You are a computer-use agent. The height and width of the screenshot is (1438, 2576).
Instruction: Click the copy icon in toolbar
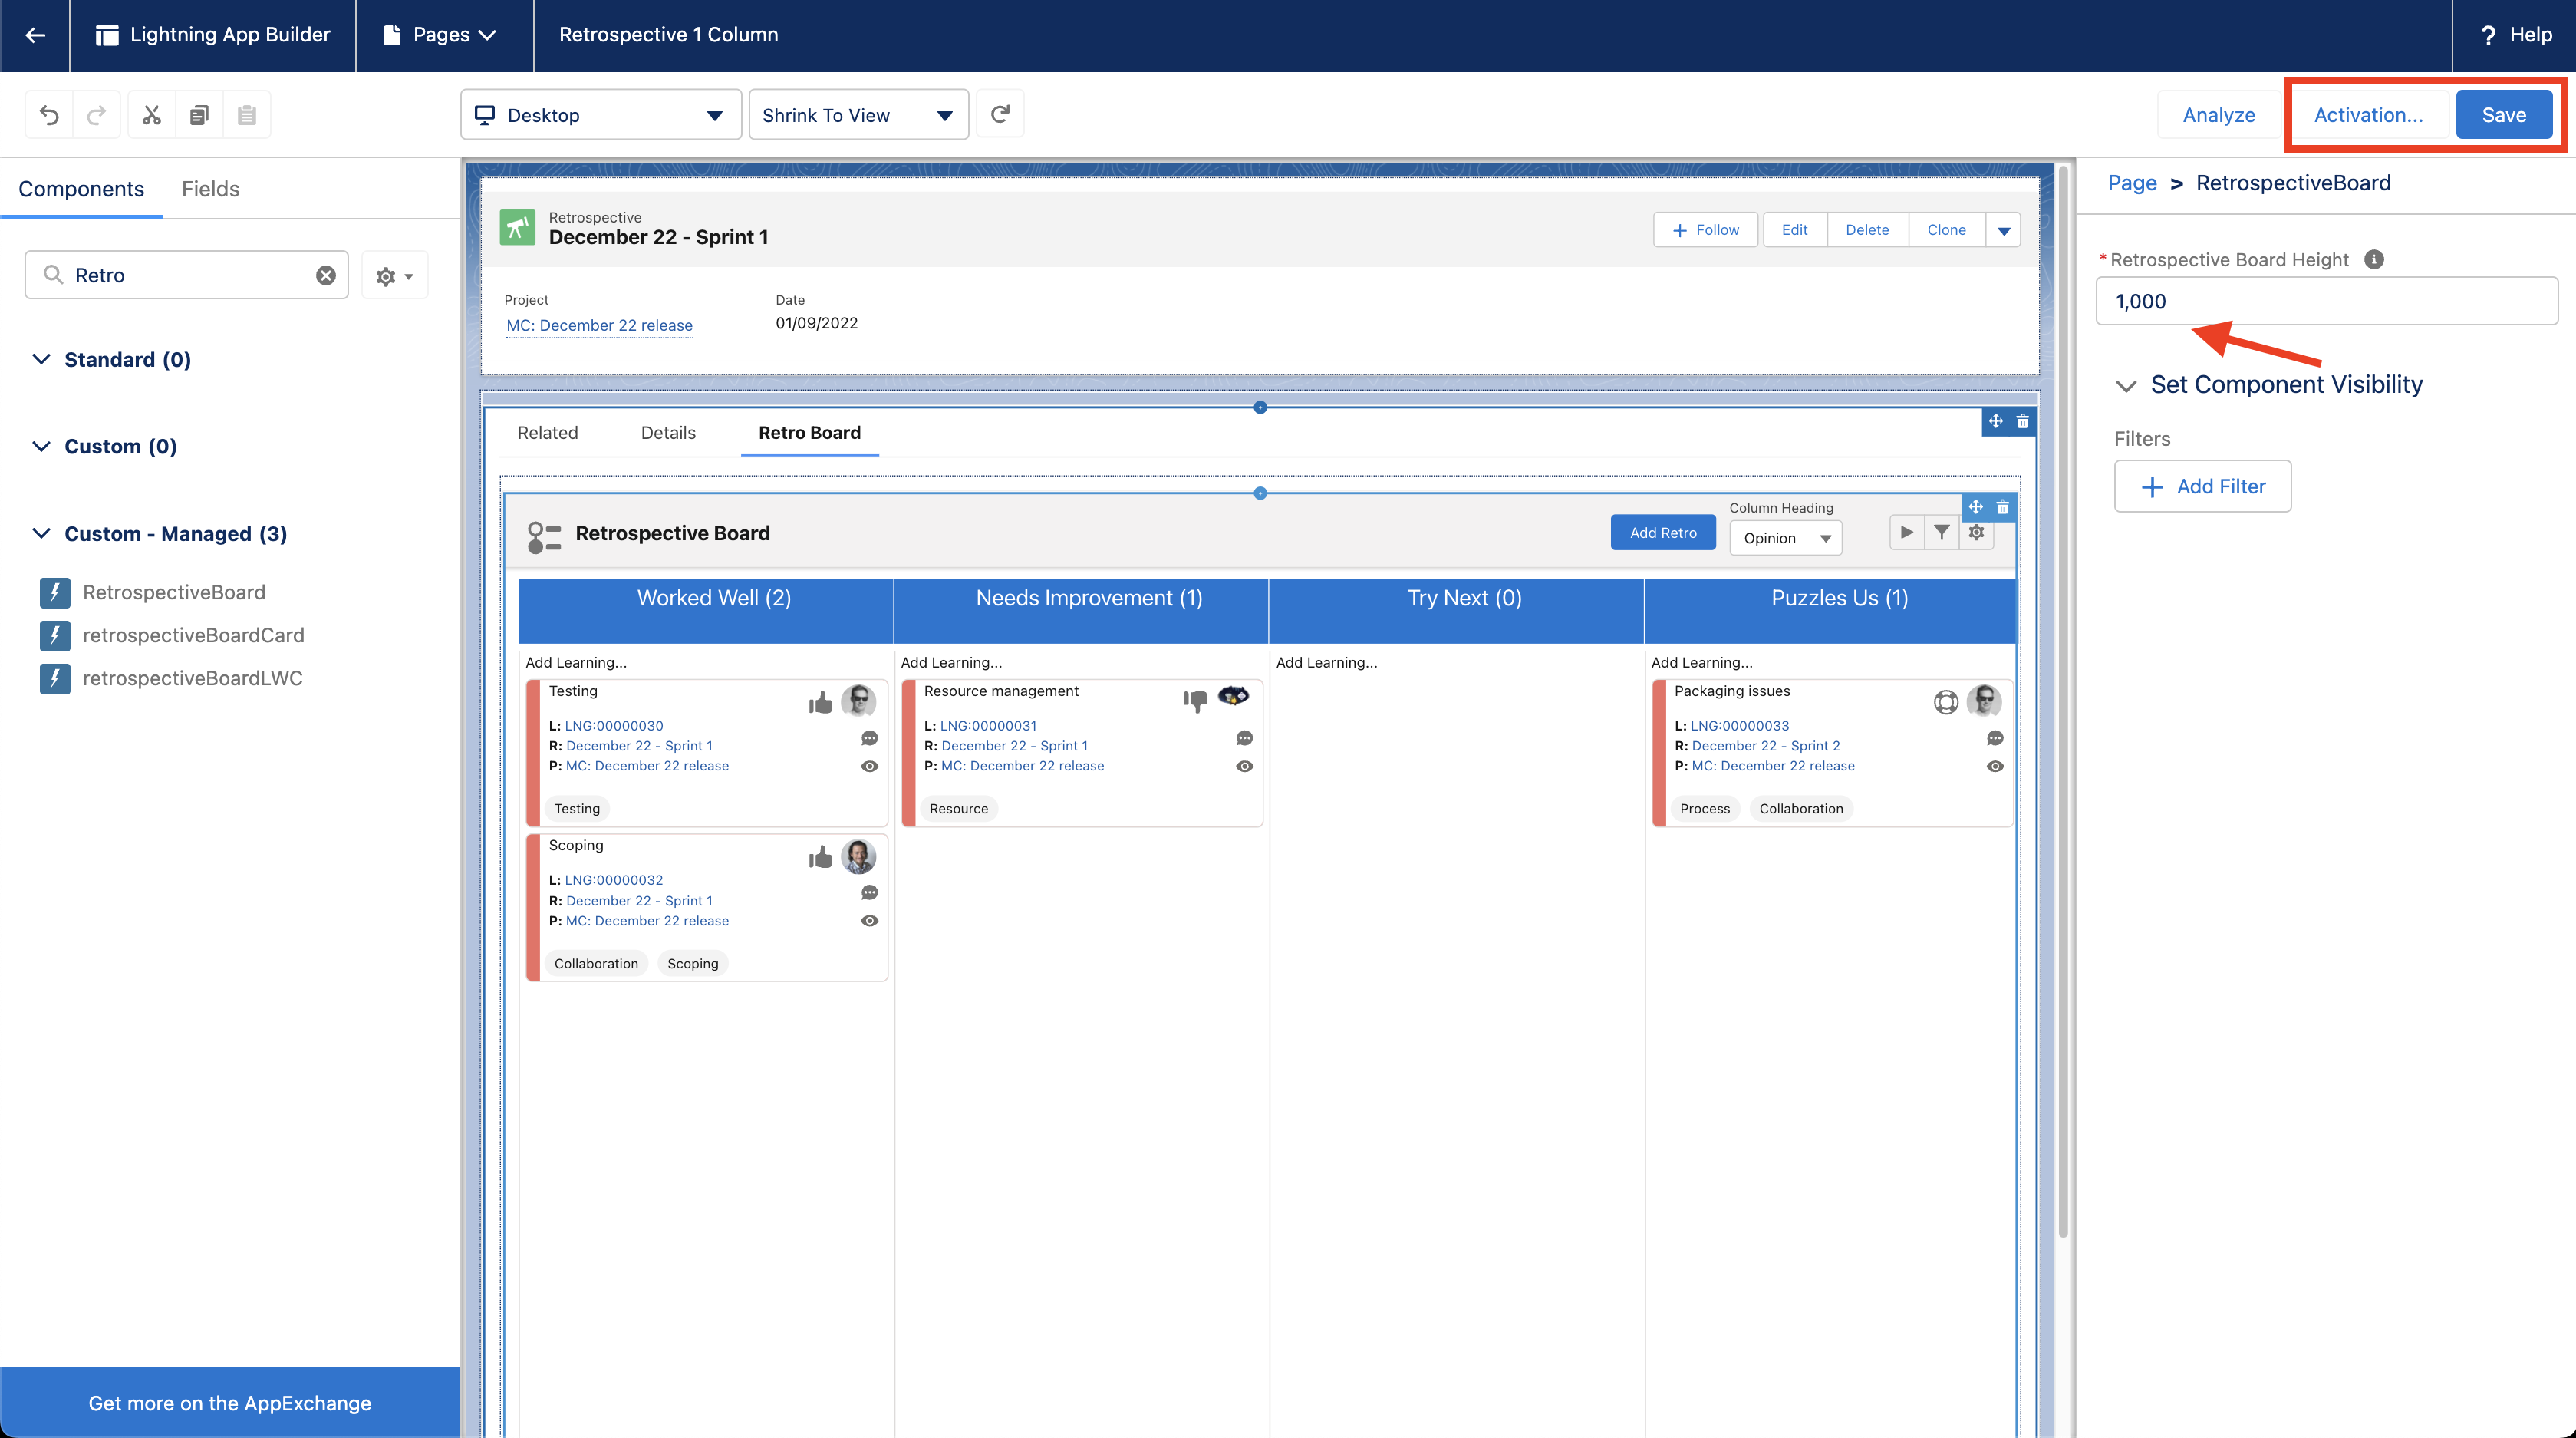tap(199, 115)
